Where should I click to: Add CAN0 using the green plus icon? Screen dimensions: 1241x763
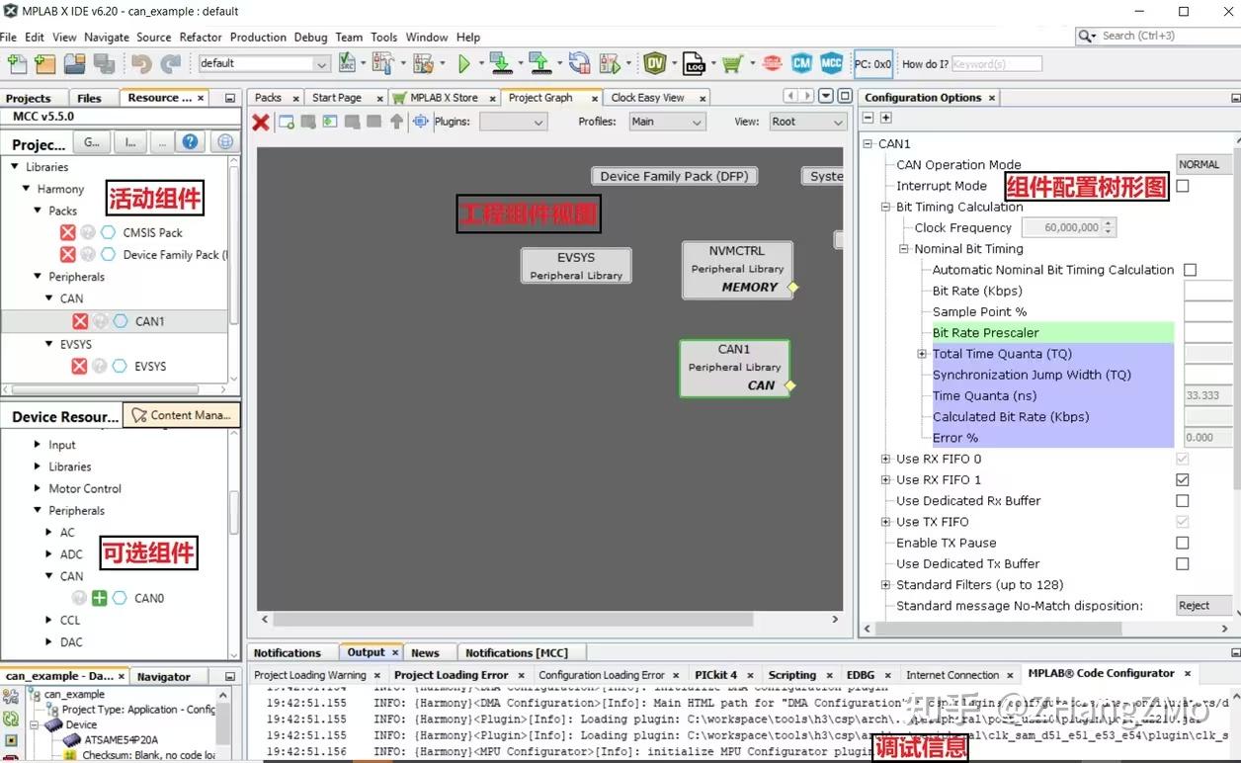[100, 598]
